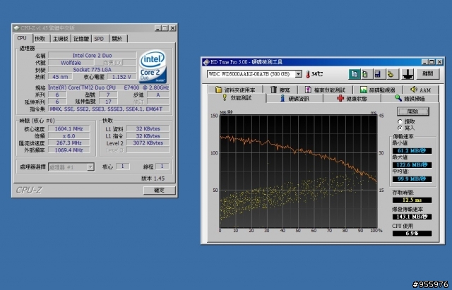Click the access time value '12.5 ms'

(412, 200)
